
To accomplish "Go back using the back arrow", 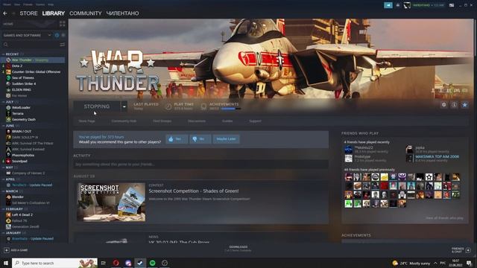I will click(x=5, y=13).
